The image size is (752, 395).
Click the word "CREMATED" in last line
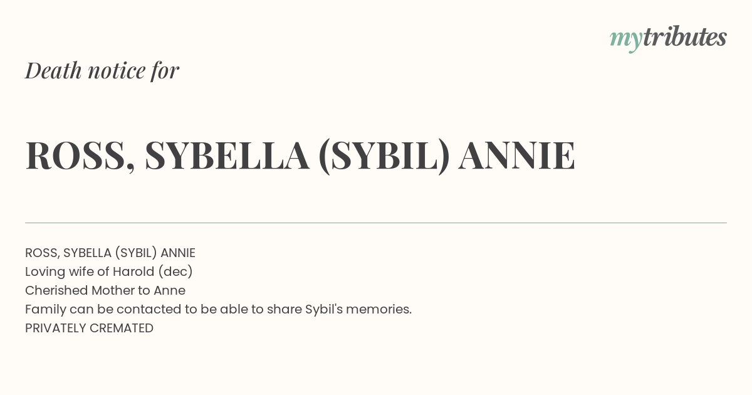(122, 329)
